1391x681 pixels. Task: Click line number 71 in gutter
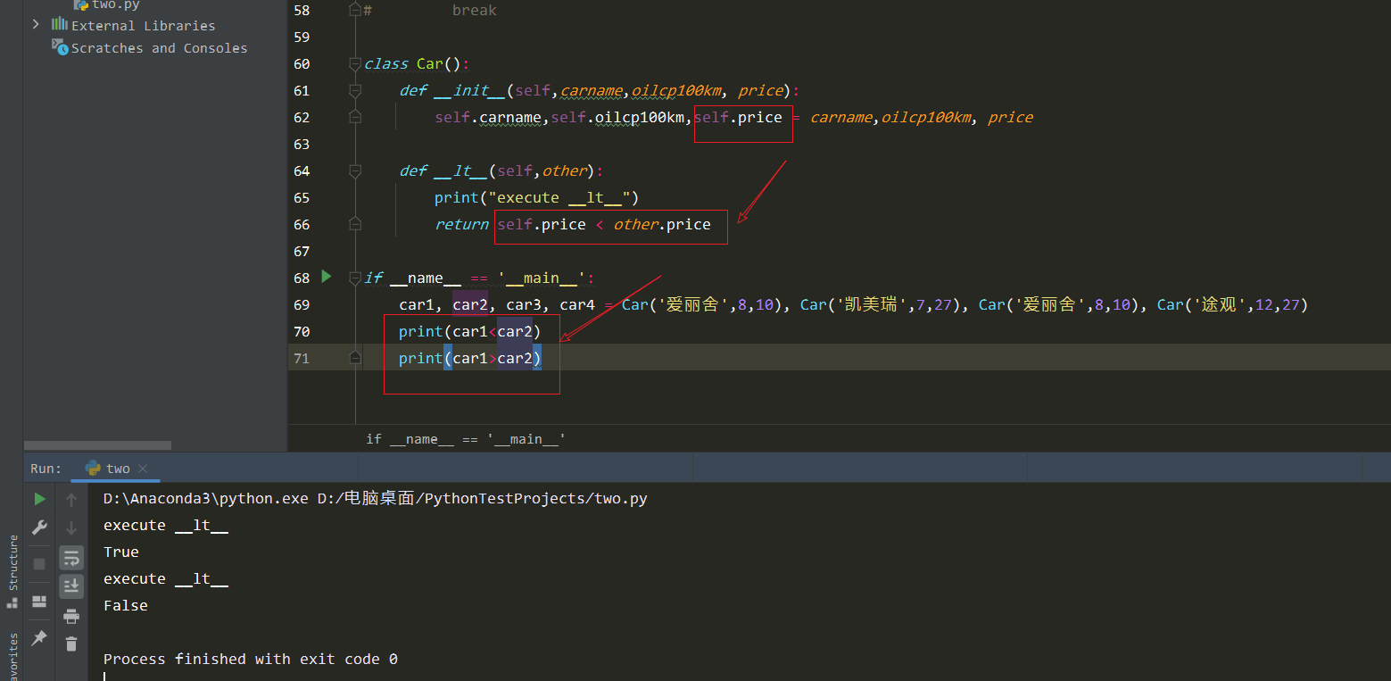(x=301, y=358)
